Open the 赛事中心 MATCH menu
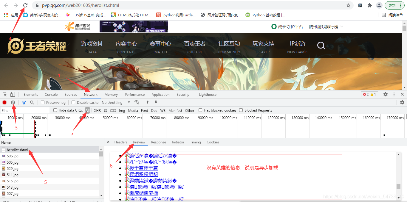Viewport: 407px width, 202px height. (161, 47)
